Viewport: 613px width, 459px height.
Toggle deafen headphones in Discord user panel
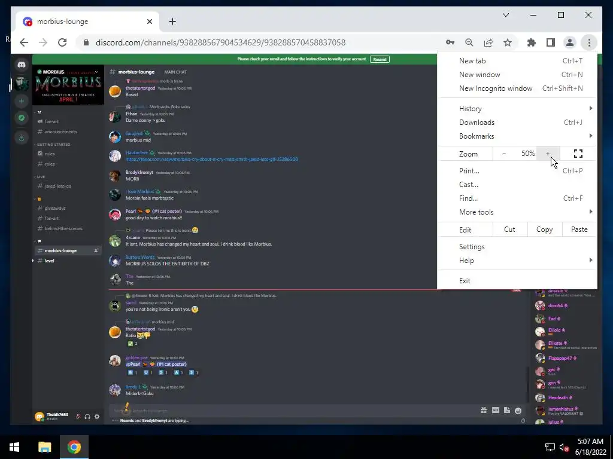tap(87, 417)
